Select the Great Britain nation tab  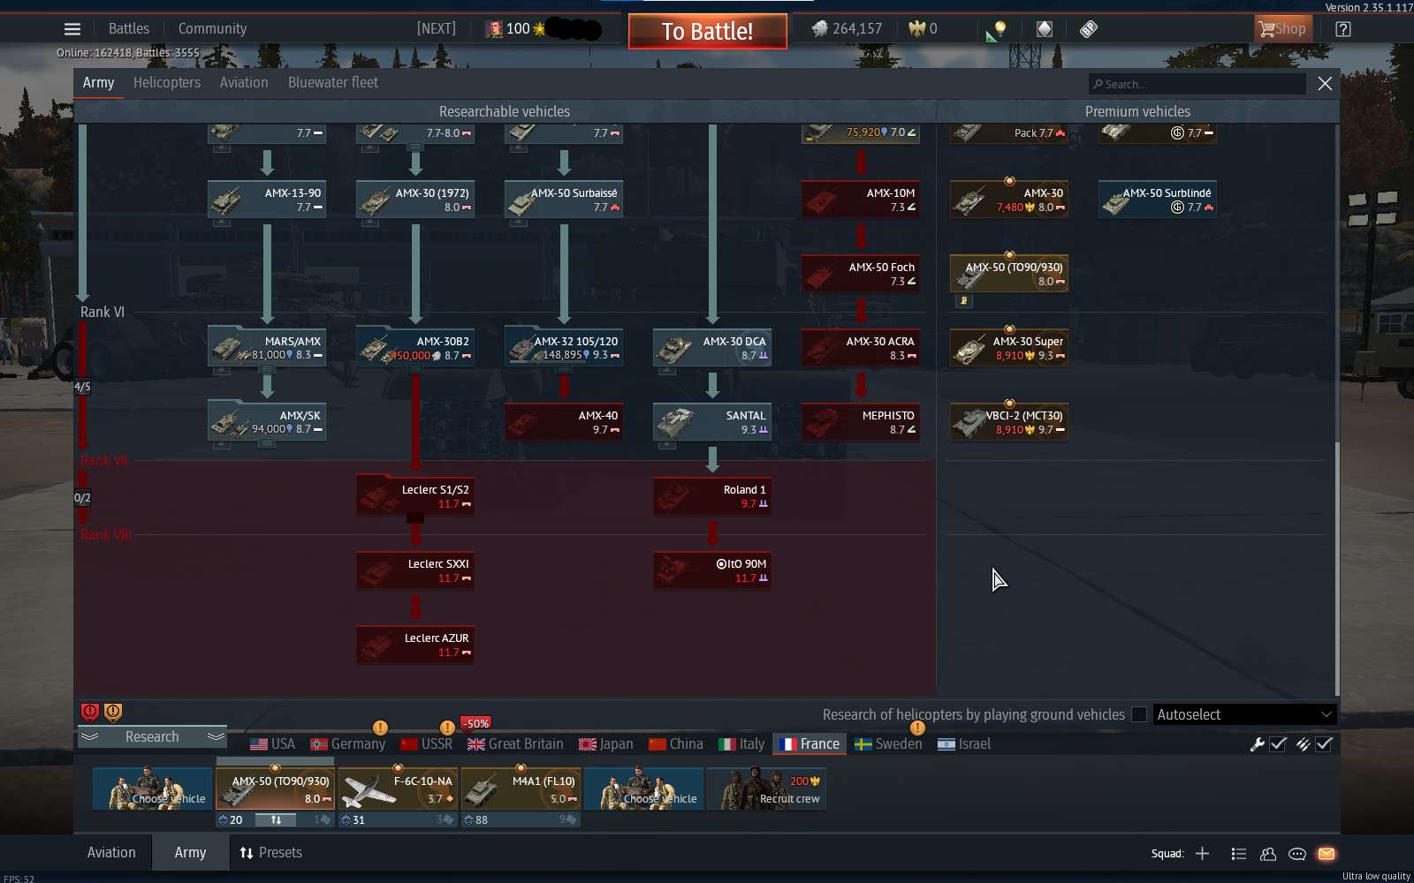tap(516, 744)
